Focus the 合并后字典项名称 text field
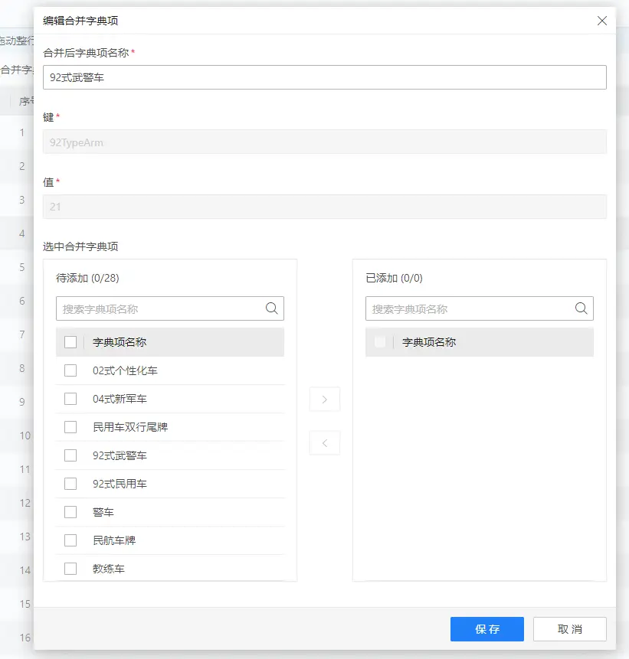The height and width of the screenshot is (659, 629). click(324, 77)
